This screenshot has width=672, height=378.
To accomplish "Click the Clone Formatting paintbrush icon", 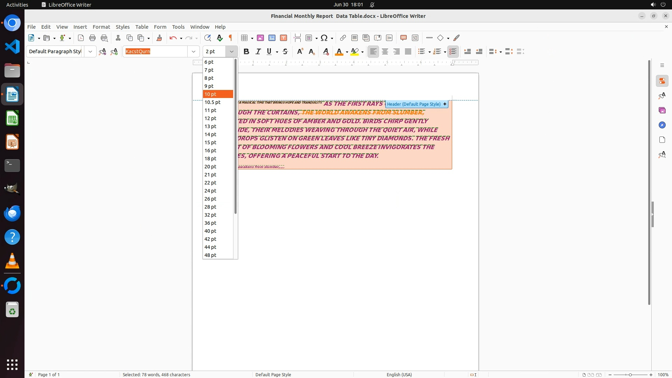I will (x=159, y=38).
